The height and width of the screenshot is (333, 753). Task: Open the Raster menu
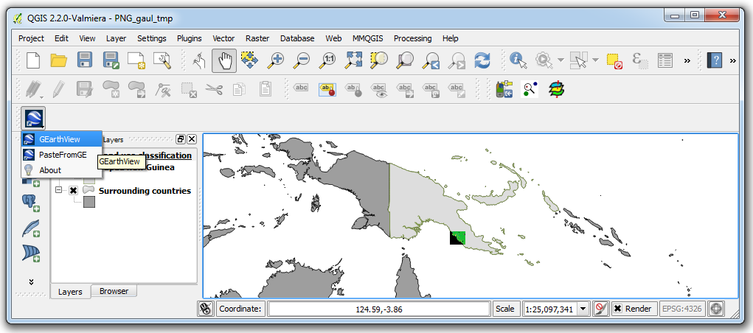pyautogui.click(x=257, y=38)
